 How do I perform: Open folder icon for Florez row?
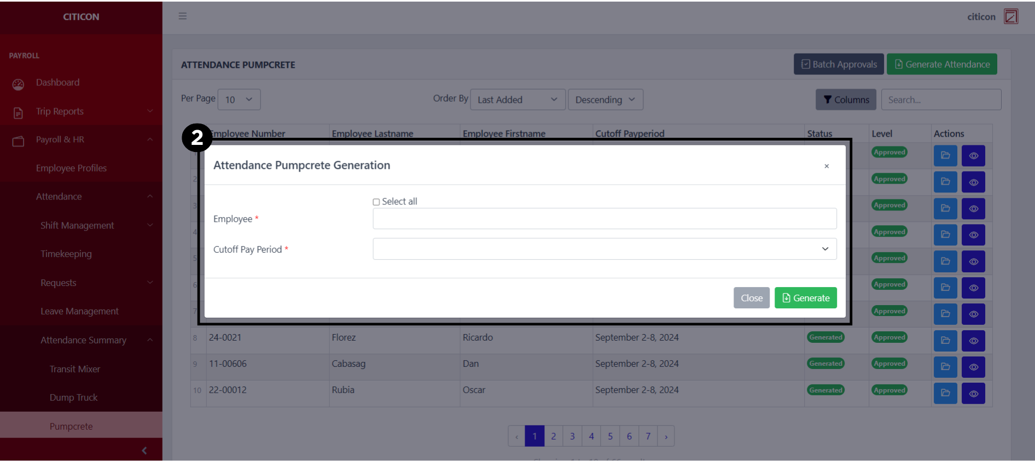coord(945,340)
